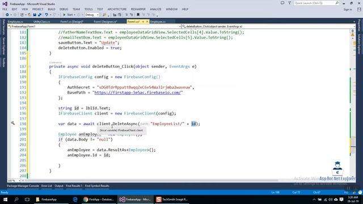Screen dimensions: 363x204
Task: Open the FILE menu
Action: [5, 9]
